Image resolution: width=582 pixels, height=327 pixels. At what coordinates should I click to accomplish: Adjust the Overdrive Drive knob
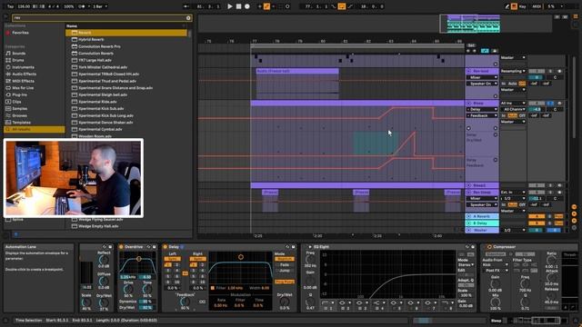pyautogui.click(x=128, y=289)
